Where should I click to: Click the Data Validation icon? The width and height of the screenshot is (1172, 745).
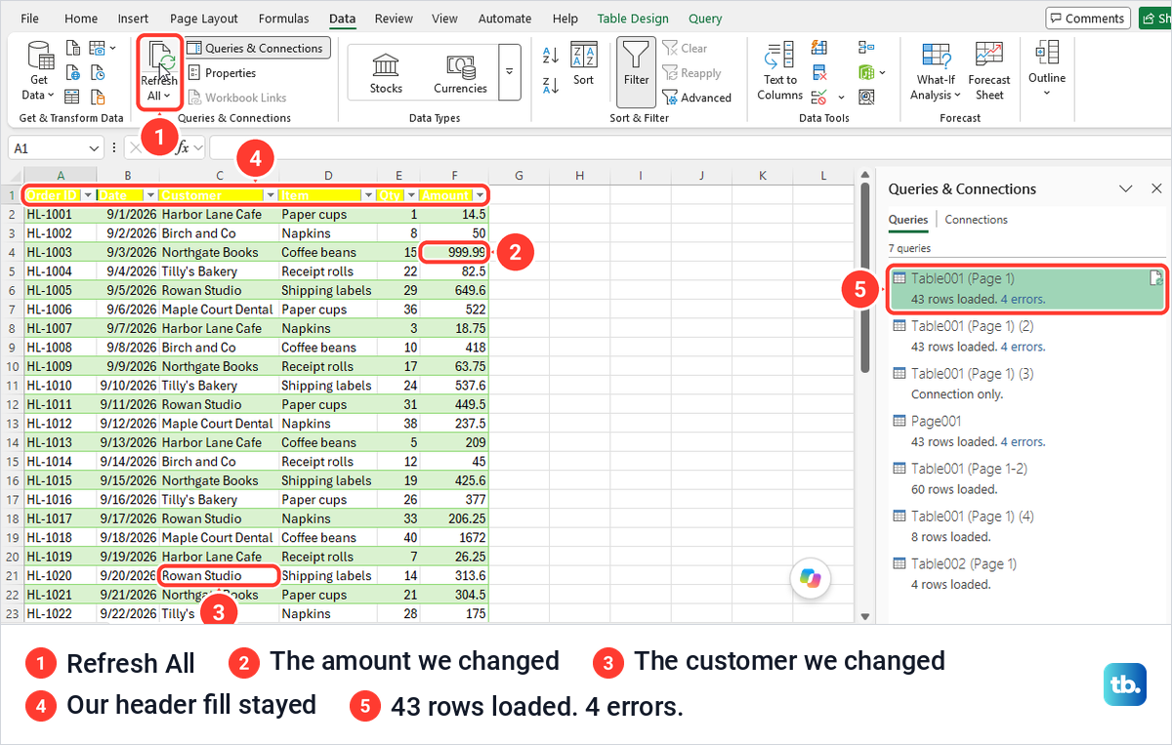click(819, 97)
